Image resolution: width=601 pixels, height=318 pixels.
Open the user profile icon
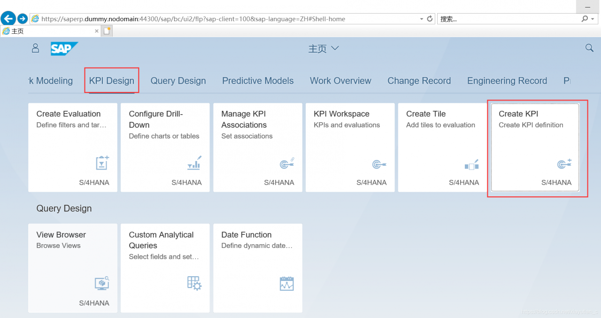(35, 48)
